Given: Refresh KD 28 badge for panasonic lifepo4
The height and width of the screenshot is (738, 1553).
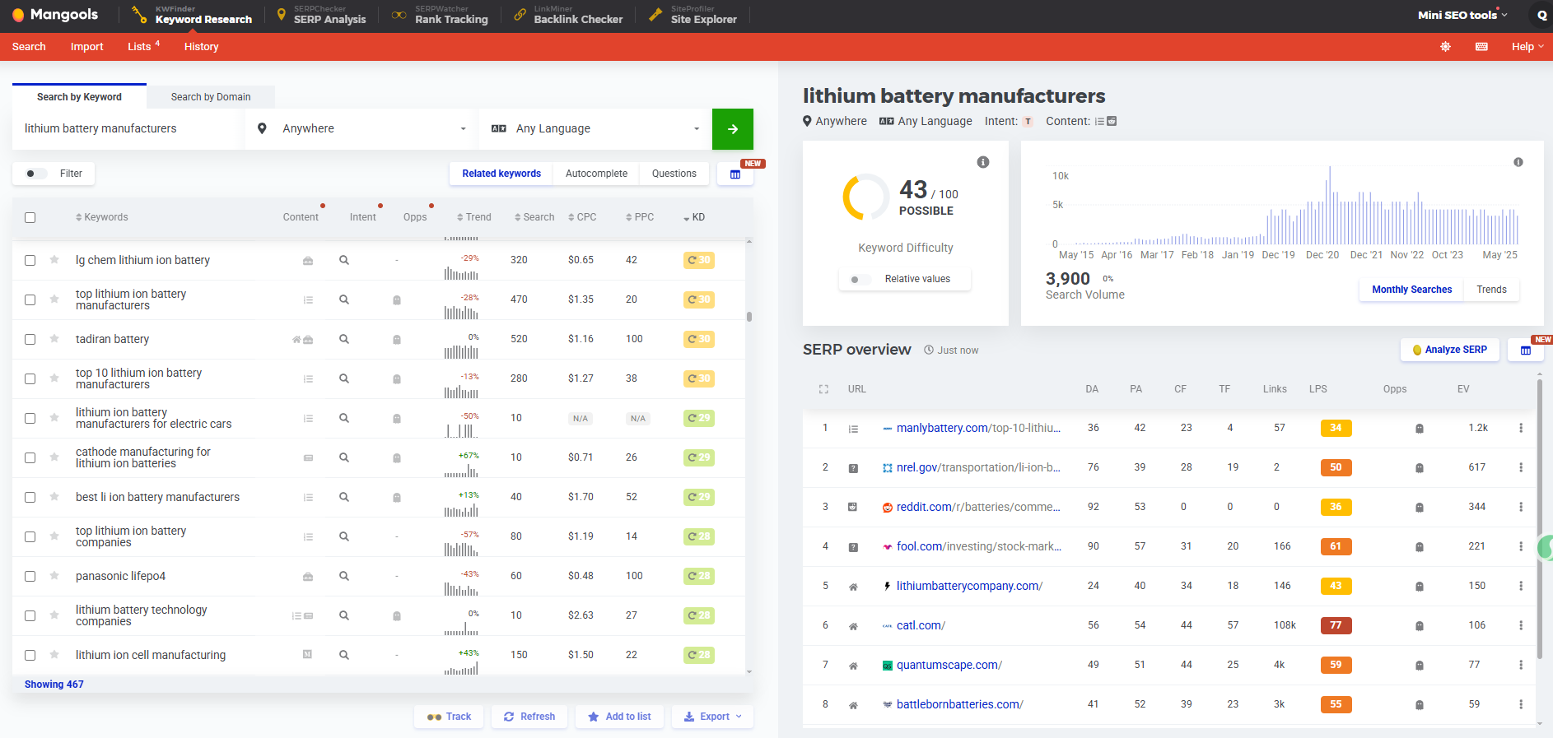Looking at the screenshot, I should [x=699, y=576].
